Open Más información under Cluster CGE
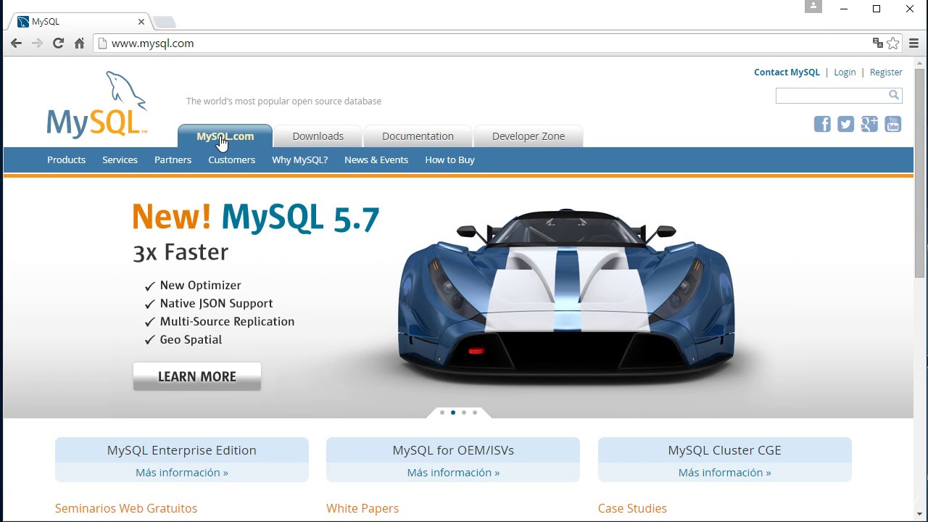The height and width of the screenshot is (522, 928). [x=725, y=473]
